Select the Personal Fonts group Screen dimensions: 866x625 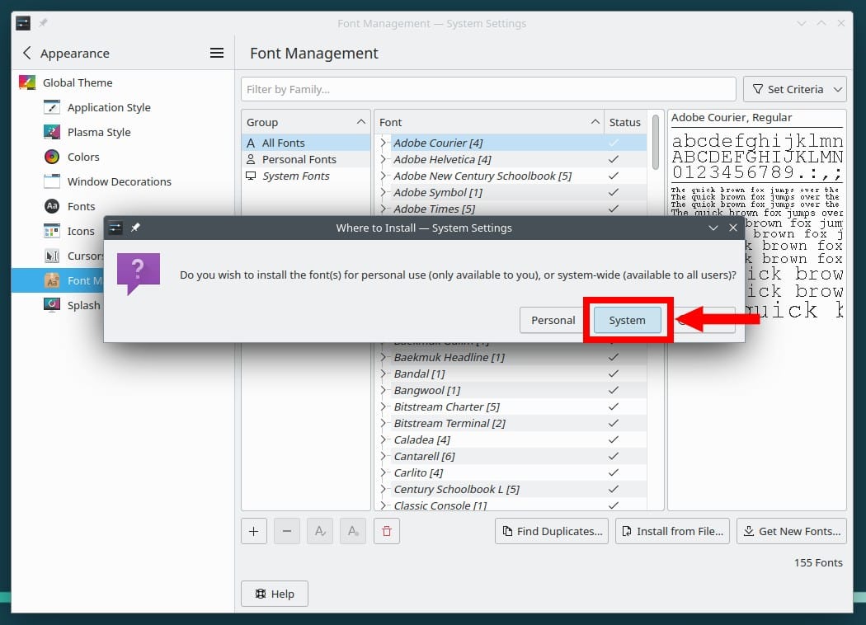(x=299, y=159)
